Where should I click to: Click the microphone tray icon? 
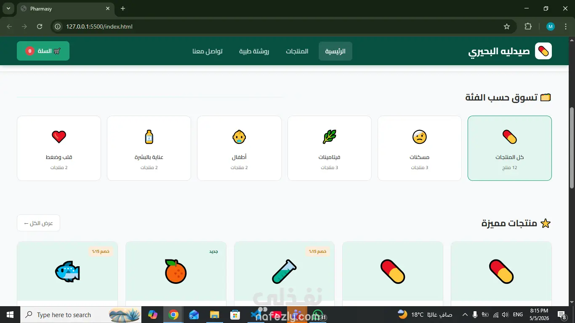click(475, 315)
